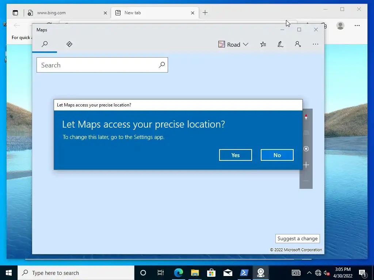Zoom out with the minus map control
The width and height of the screenshot is (374, 280).
306,181
